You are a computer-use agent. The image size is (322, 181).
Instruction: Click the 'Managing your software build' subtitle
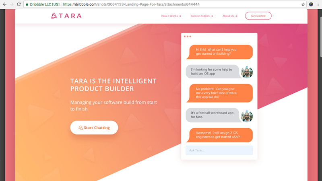tap(114, 105)
